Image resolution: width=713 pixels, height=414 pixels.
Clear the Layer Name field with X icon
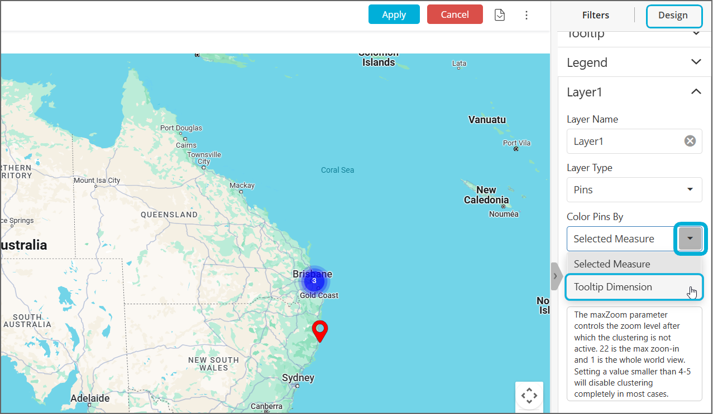690,141
